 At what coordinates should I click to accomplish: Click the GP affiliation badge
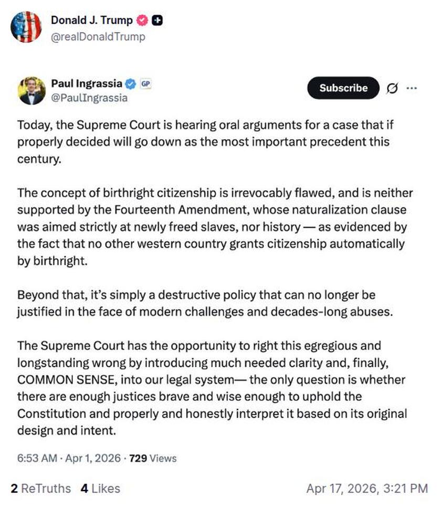coord(145,83)
